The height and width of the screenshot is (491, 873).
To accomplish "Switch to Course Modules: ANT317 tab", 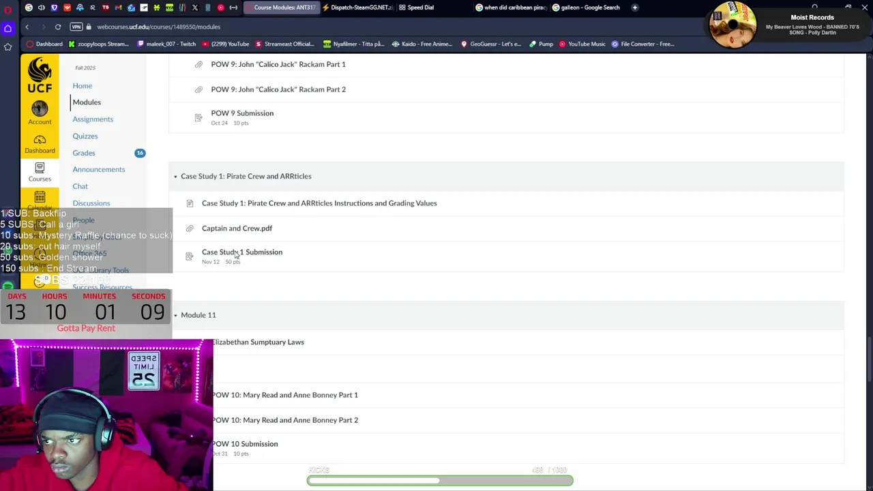I will coord(280,8).
